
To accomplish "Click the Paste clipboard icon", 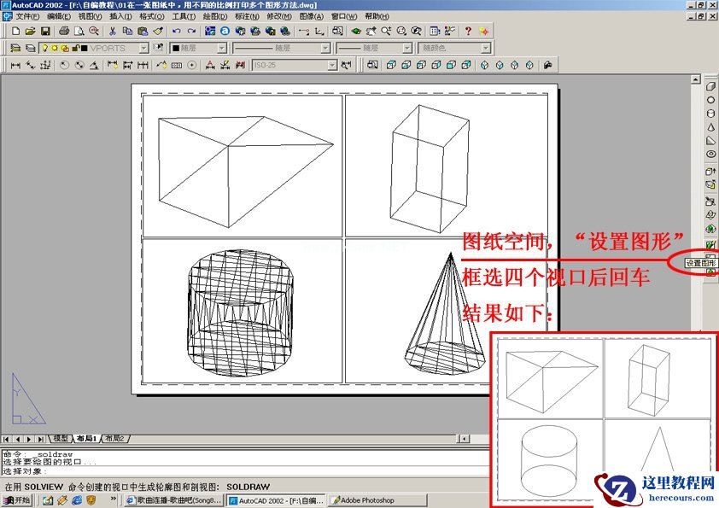I will point(143,32).
